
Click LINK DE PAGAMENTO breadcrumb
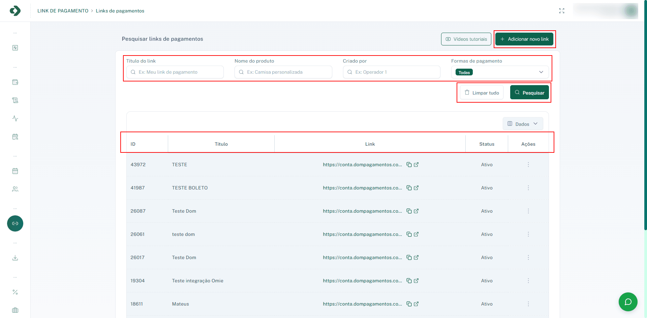coord(63,11)
